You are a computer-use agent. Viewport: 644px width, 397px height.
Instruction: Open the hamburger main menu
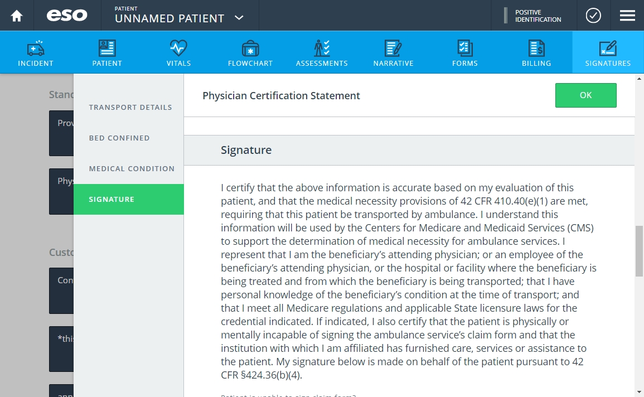tap(627, 16)
